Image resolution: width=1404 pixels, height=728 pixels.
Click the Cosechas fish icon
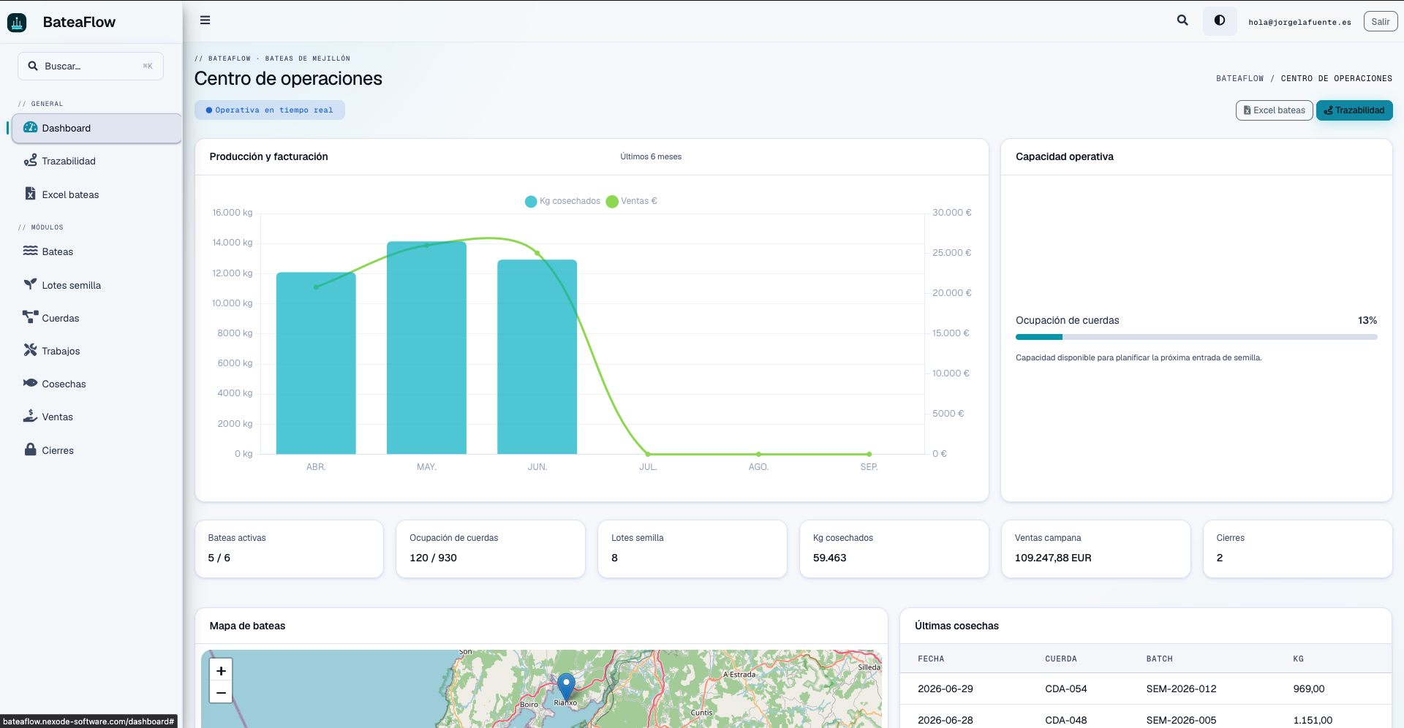pos(30,383)
